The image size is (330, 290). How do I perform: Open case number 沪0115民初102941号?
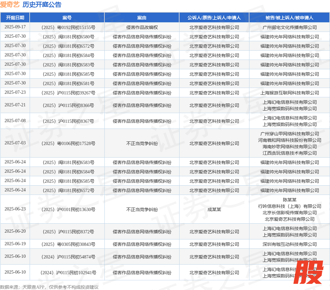(x=67, y=273)
